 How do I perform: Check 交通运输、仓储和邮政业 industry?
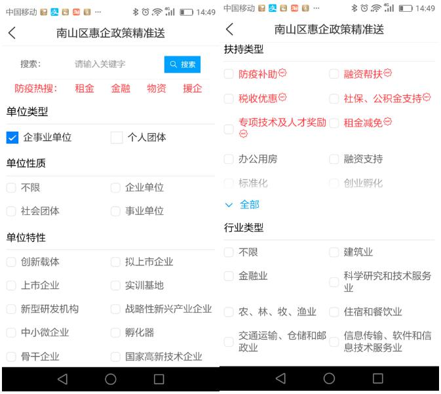[x=229, y=342]
